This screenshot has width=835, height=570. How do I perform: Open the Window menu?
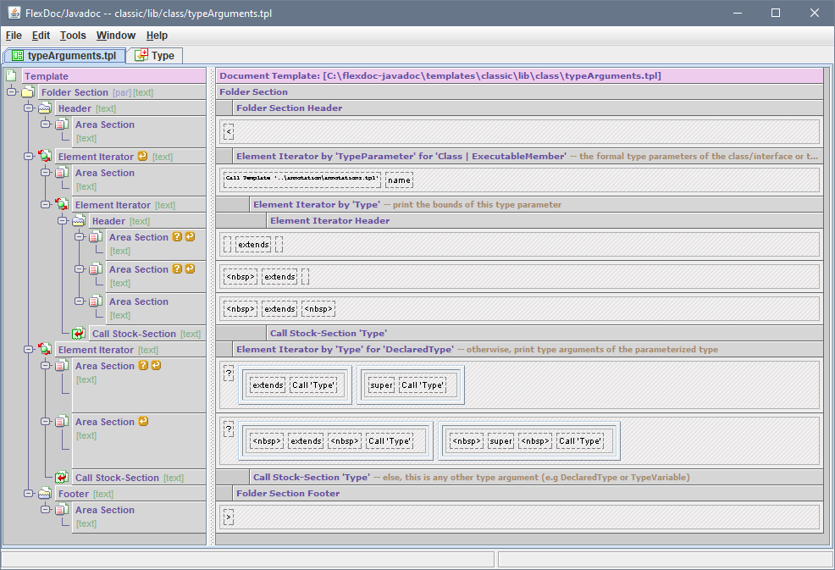point(115,36)
